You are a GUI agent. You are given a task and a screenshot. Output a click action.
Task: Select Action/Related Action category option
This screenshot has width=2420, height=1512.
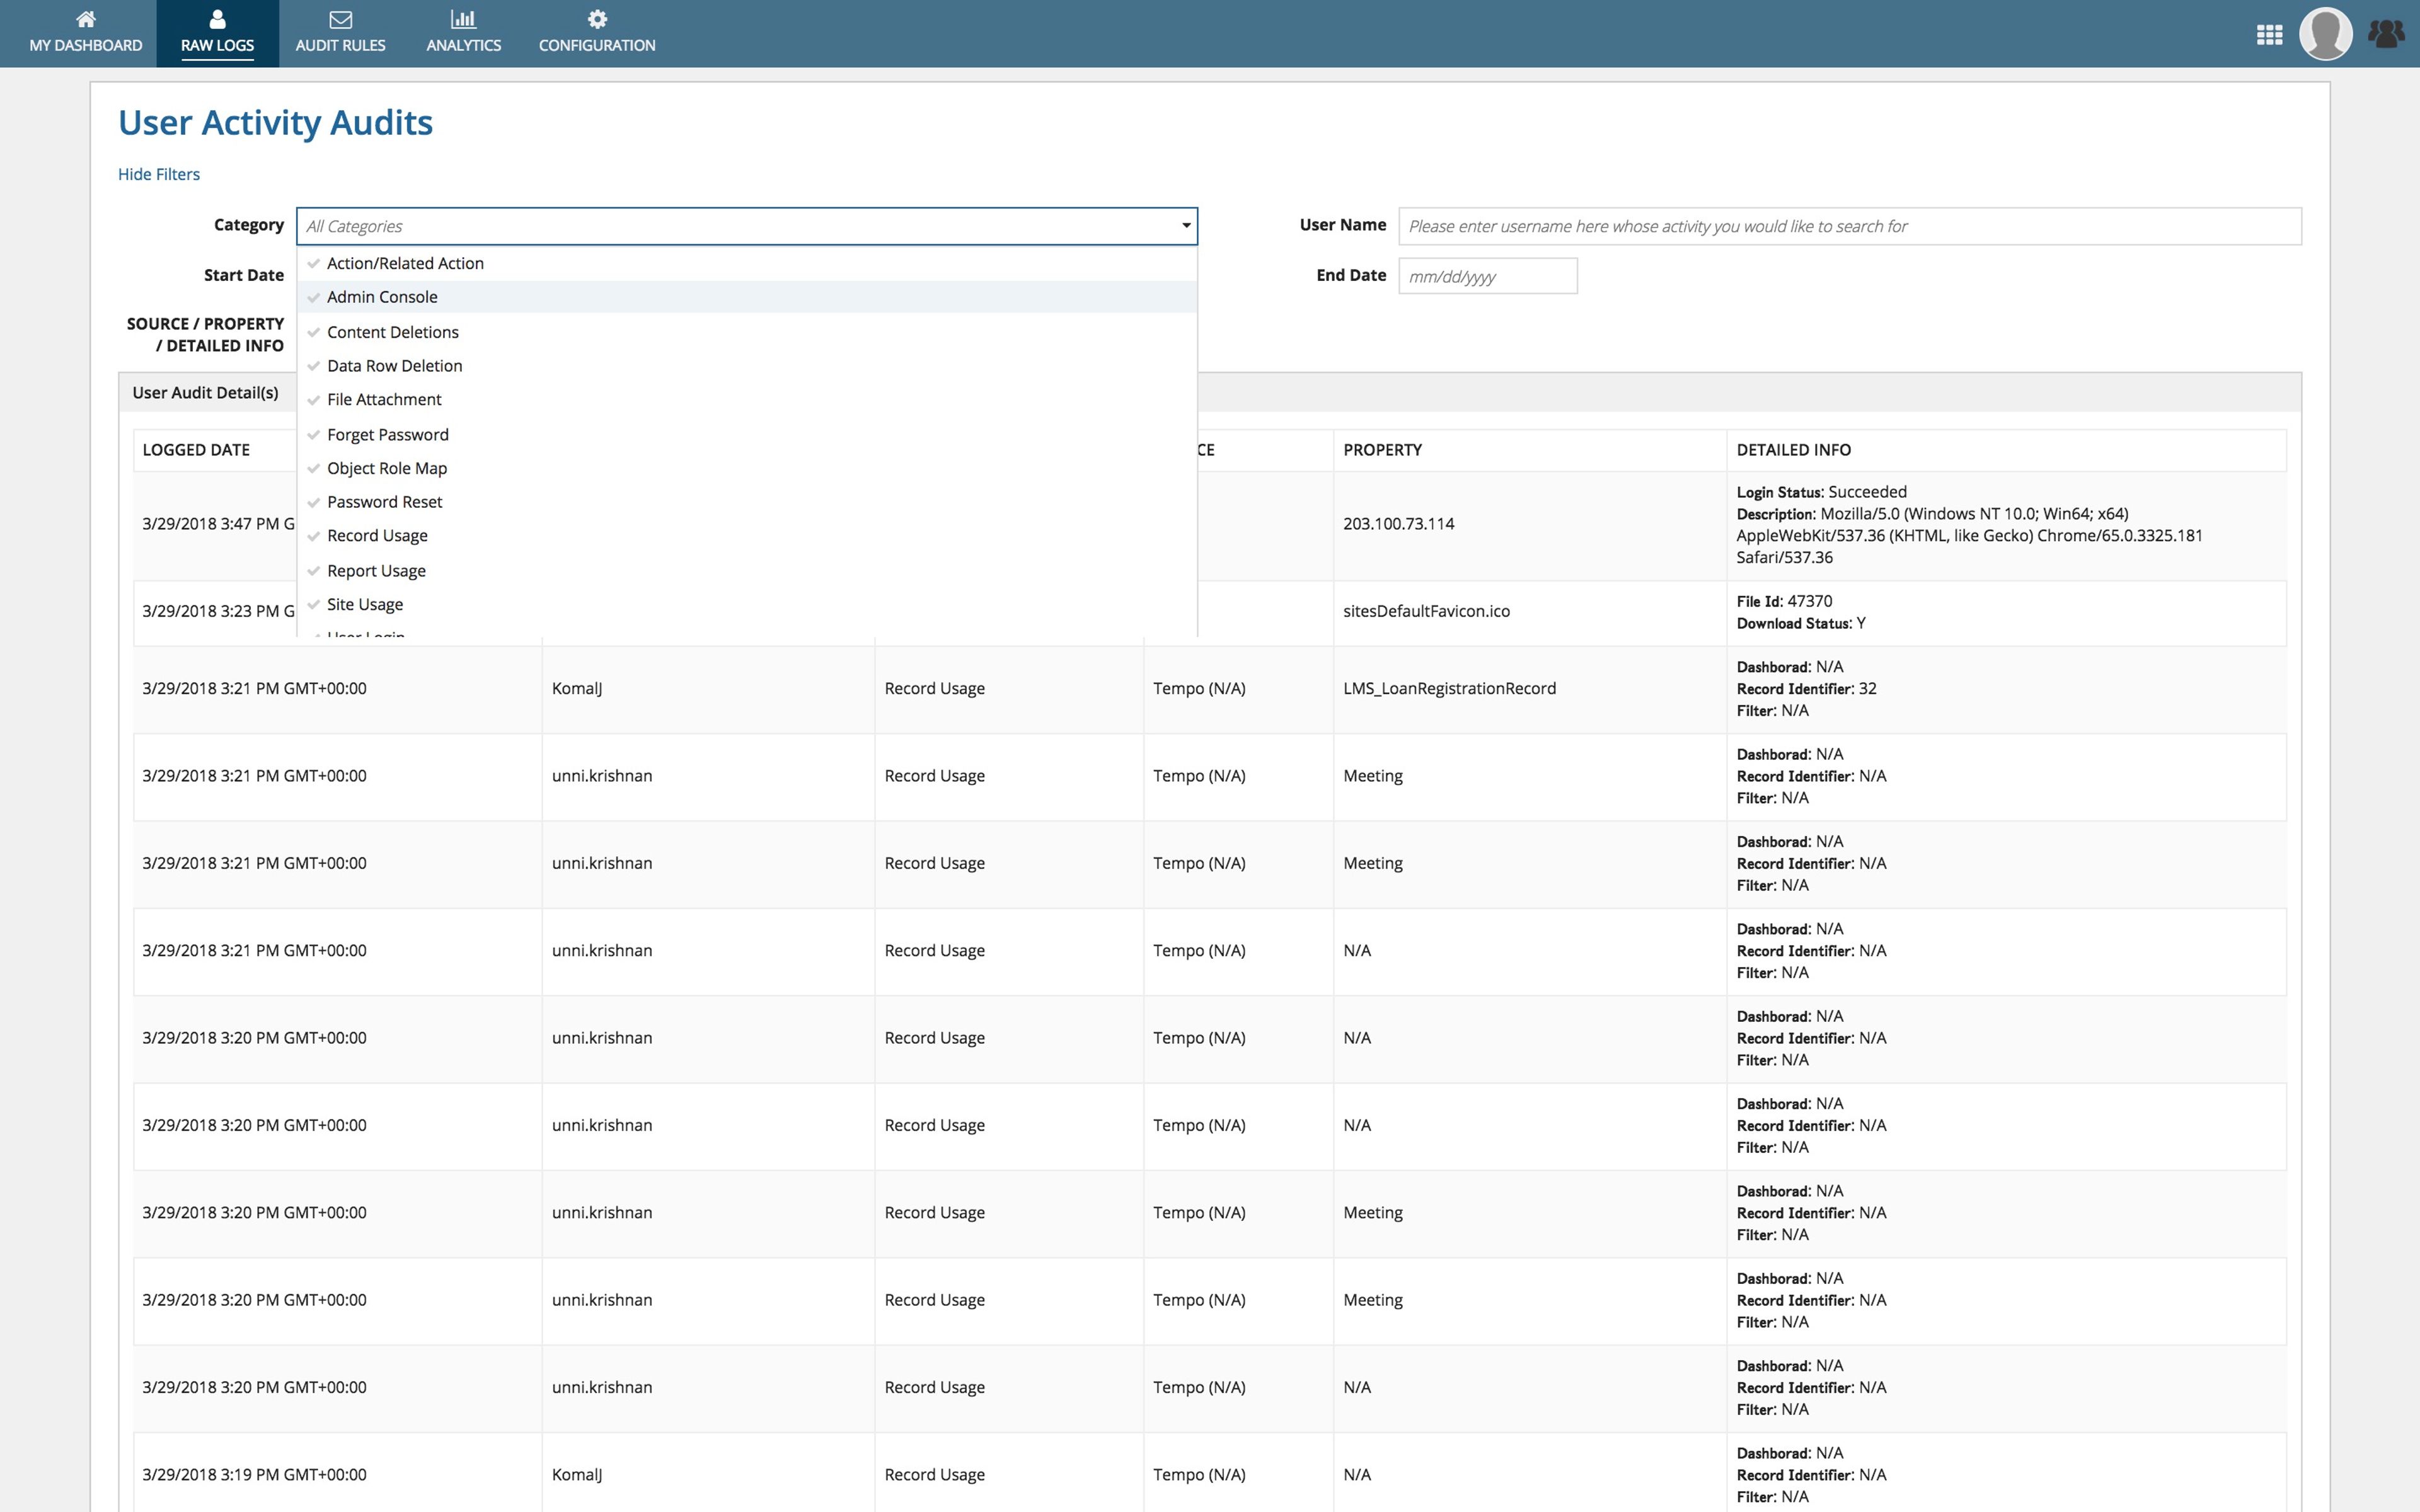746,263
